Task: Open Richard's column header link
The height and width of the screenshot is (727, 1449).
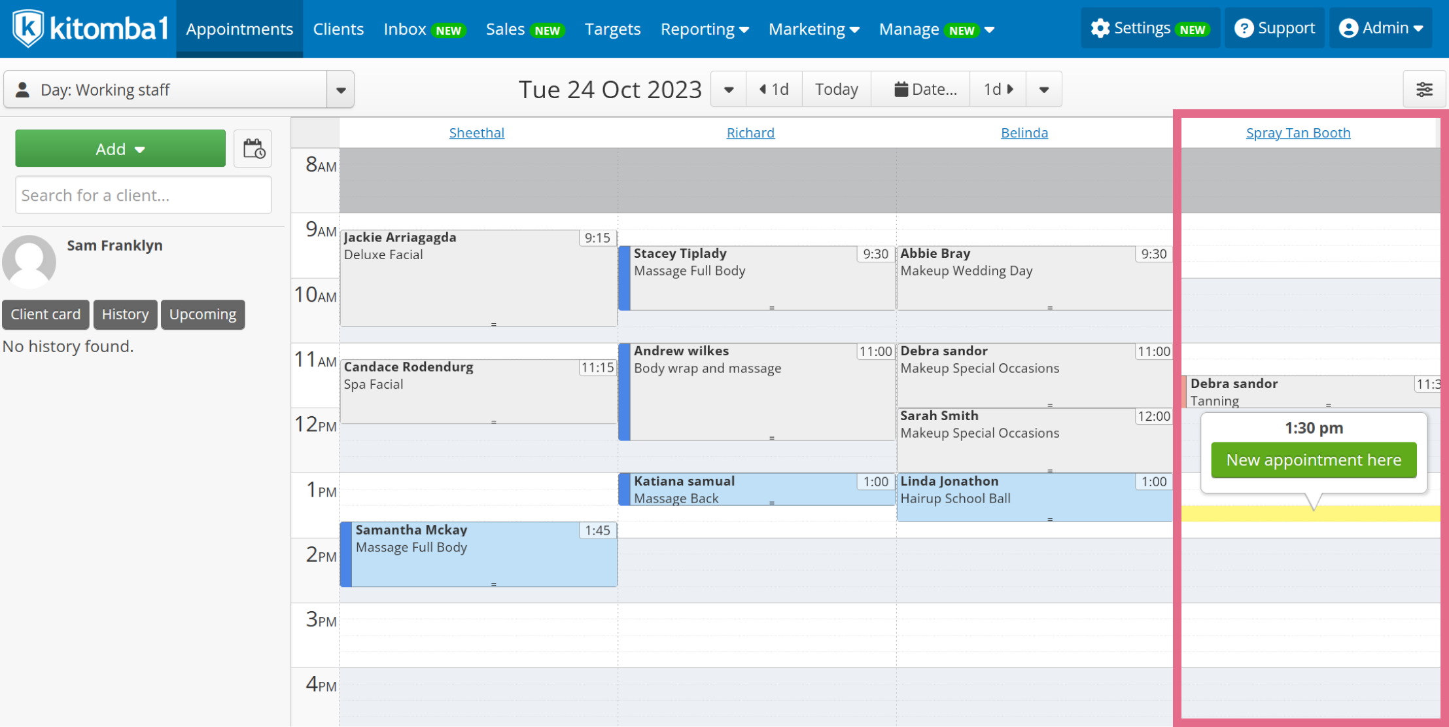Action: click(x=750, y=133)
